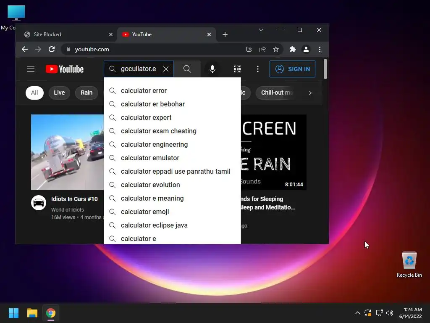Pick 'calculator eclipse java' suggestion
This screenshot has height=323, width=430.
pyautogui.click(x=172, y=225)
